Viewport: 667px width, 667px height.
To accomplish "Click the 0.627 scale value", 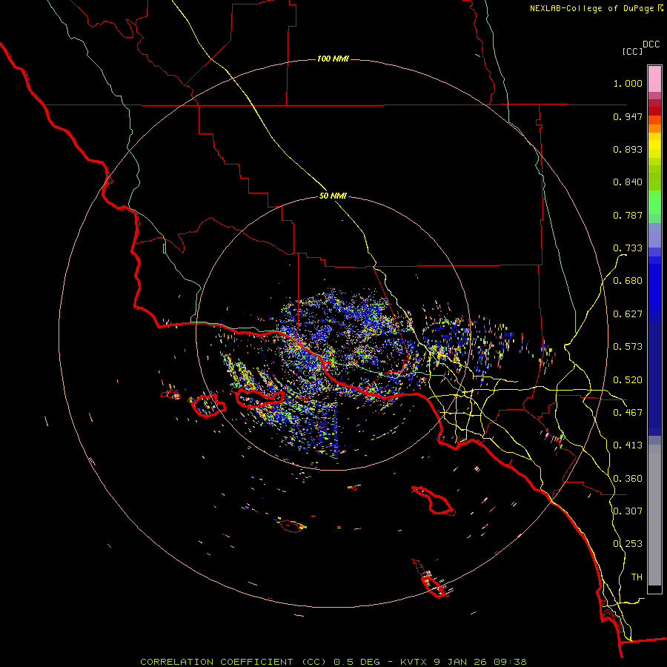I will [x=628, y=314].
